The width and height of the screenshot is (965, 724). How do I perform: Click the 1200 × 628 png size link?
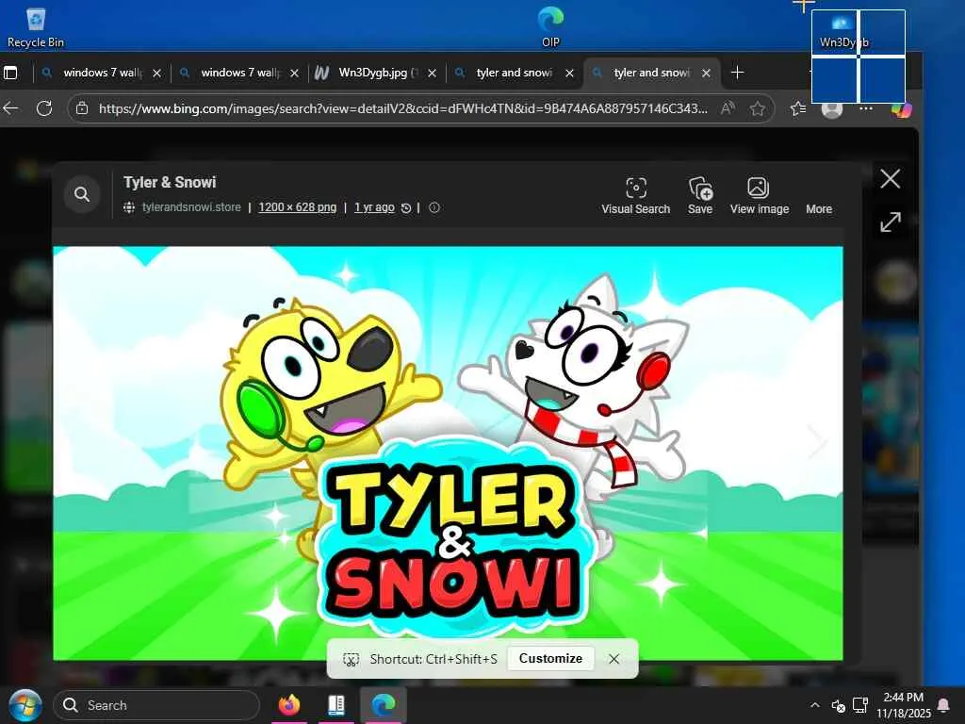297,207
